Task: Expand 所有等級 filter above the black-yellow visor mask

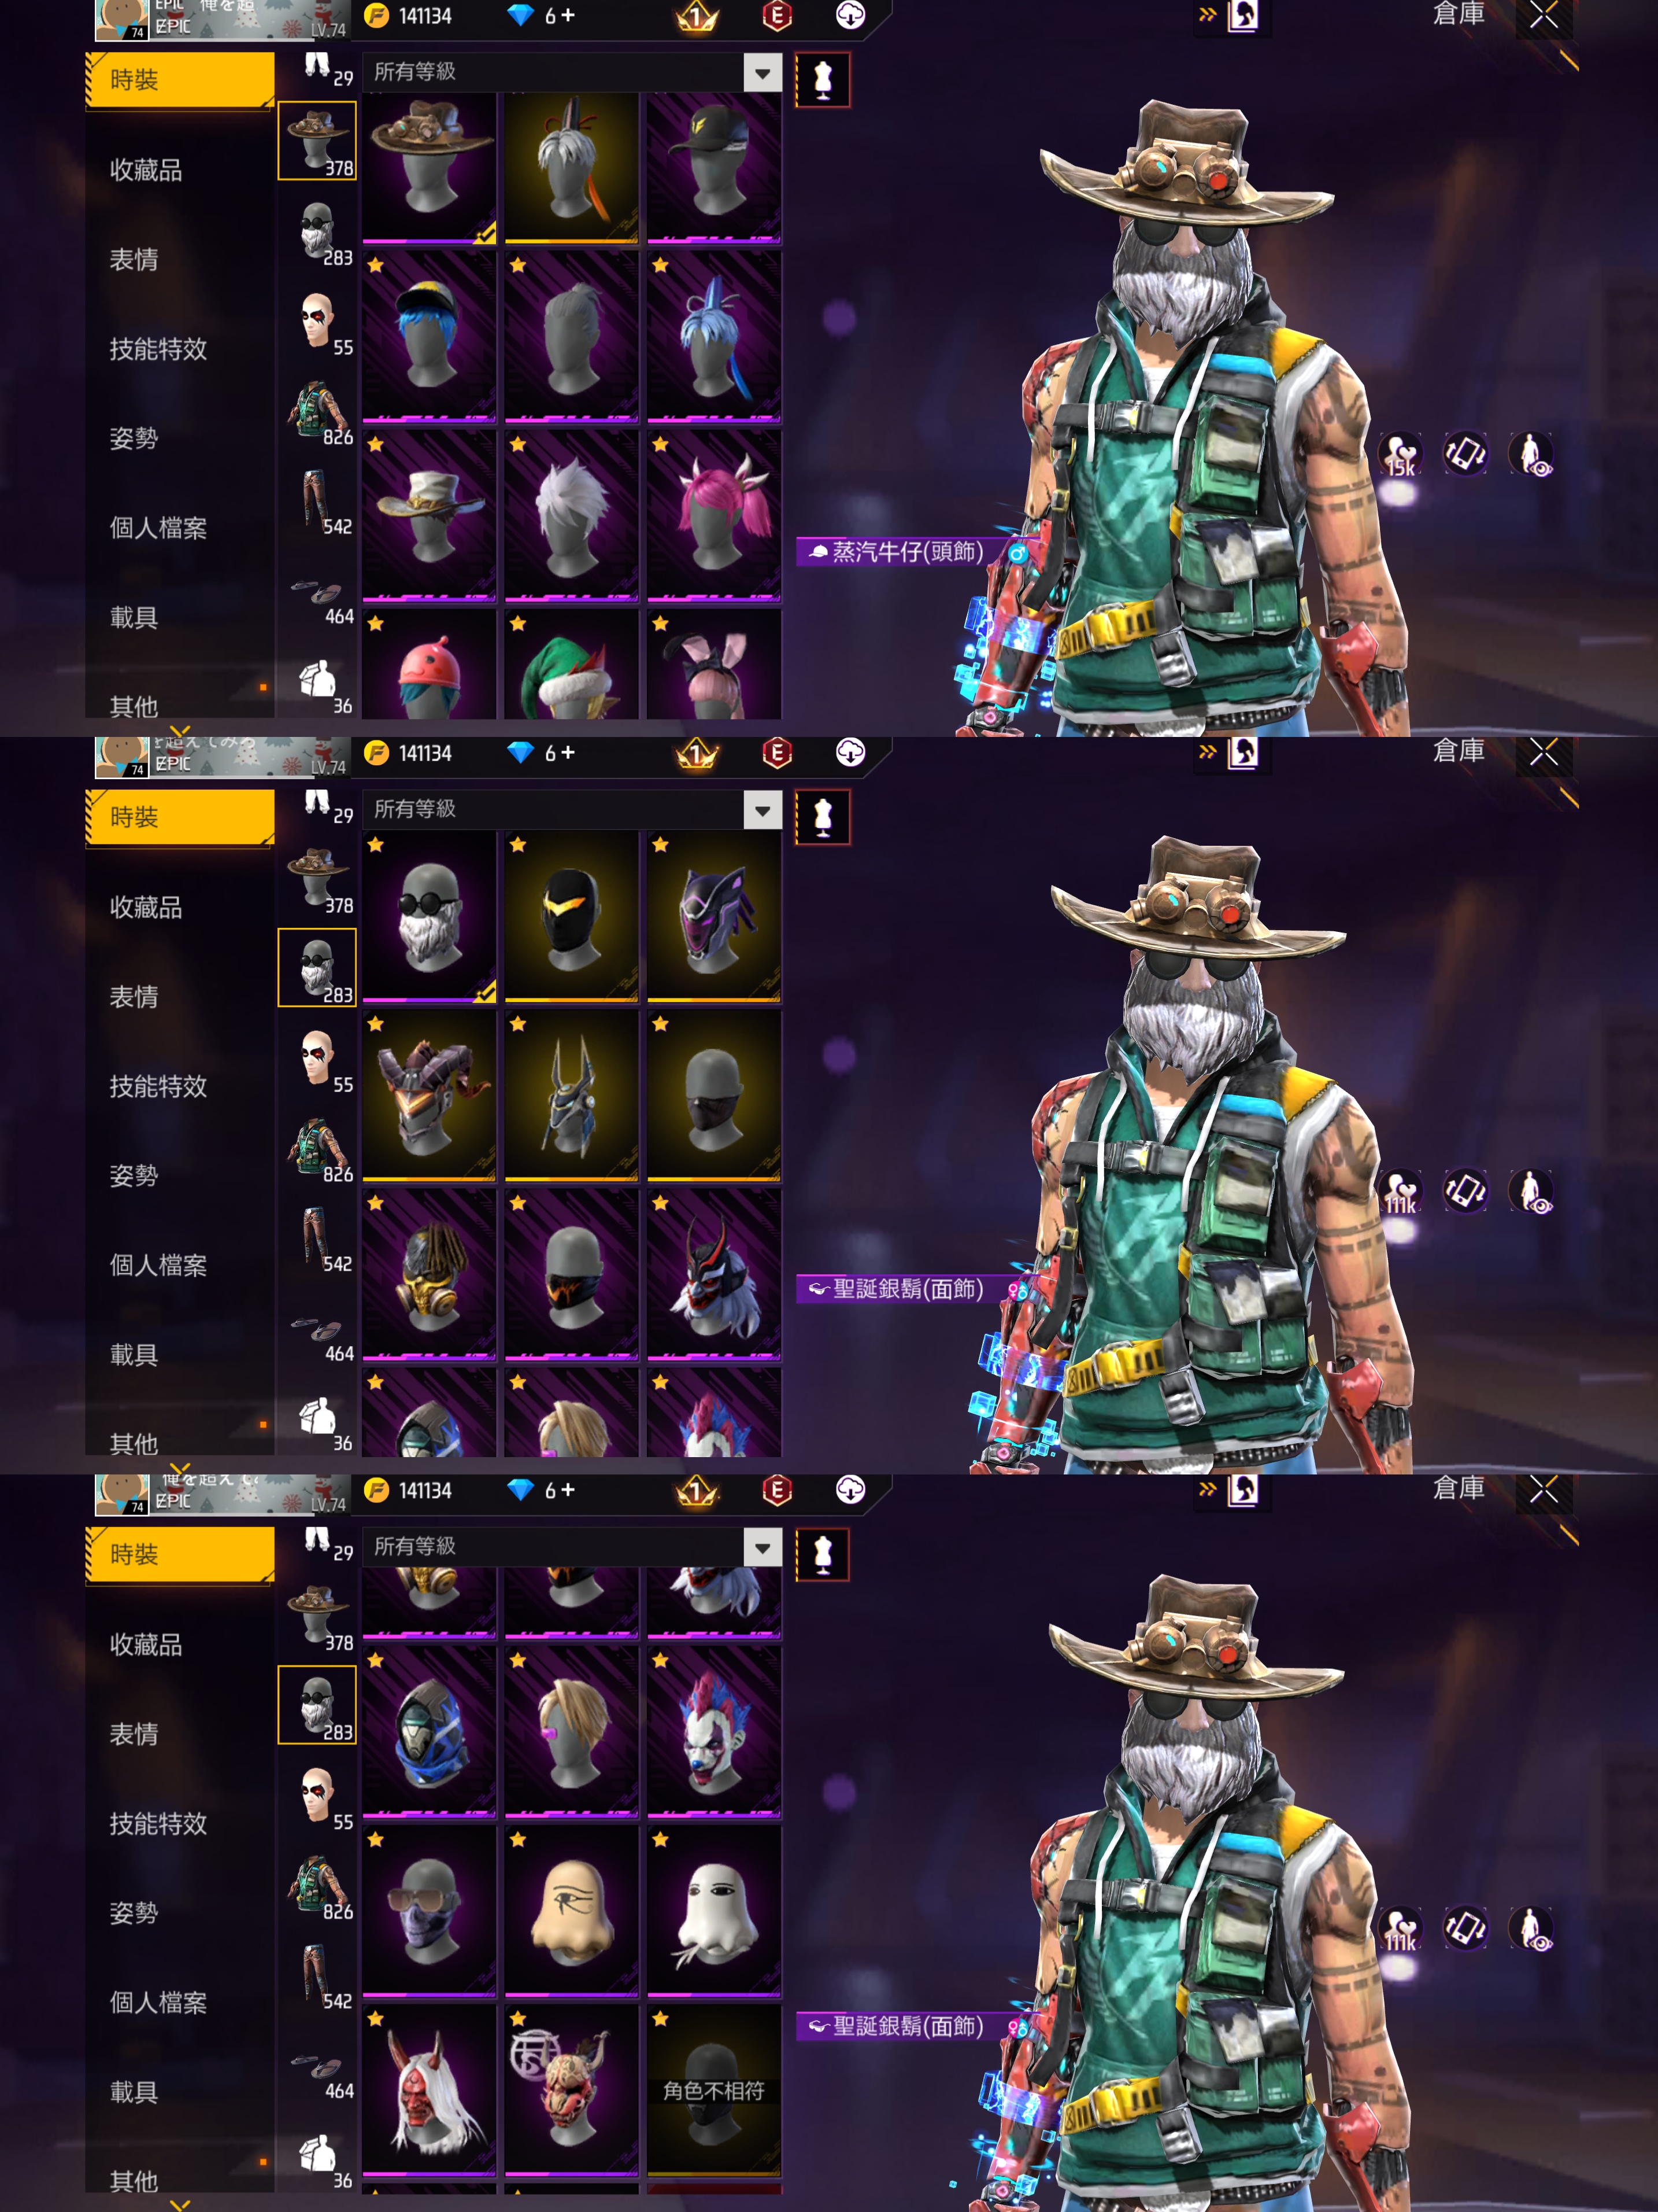Action: (572, 809)
